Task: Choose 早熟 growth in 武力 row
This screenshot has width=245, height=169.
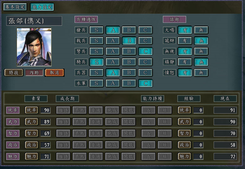Action: pyautogui.click(x=80, y=122)
